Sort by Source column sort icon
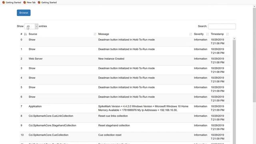The image size is (256, 144). pos(95,34)
